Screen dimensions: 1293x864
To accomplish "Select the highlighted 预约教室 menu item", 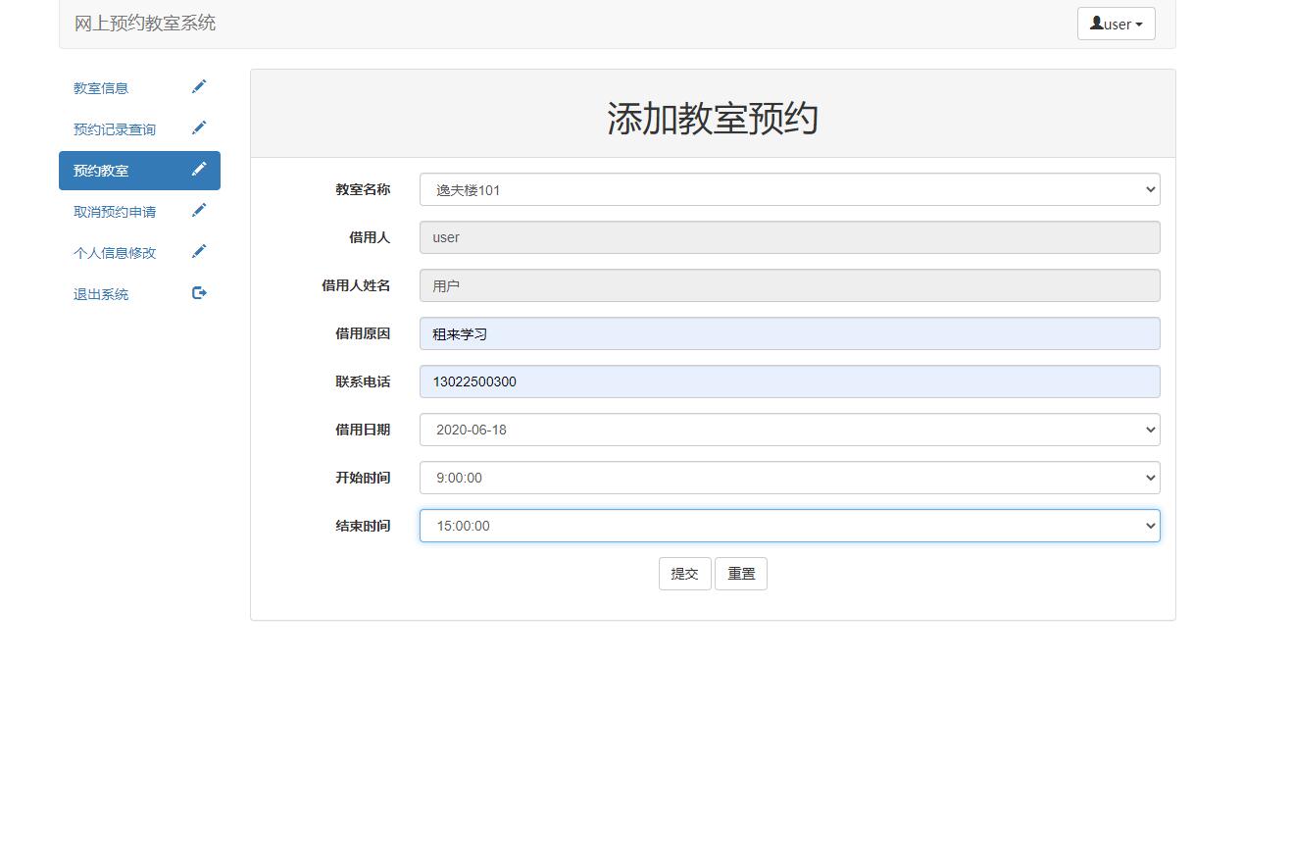I will [99, 169].
